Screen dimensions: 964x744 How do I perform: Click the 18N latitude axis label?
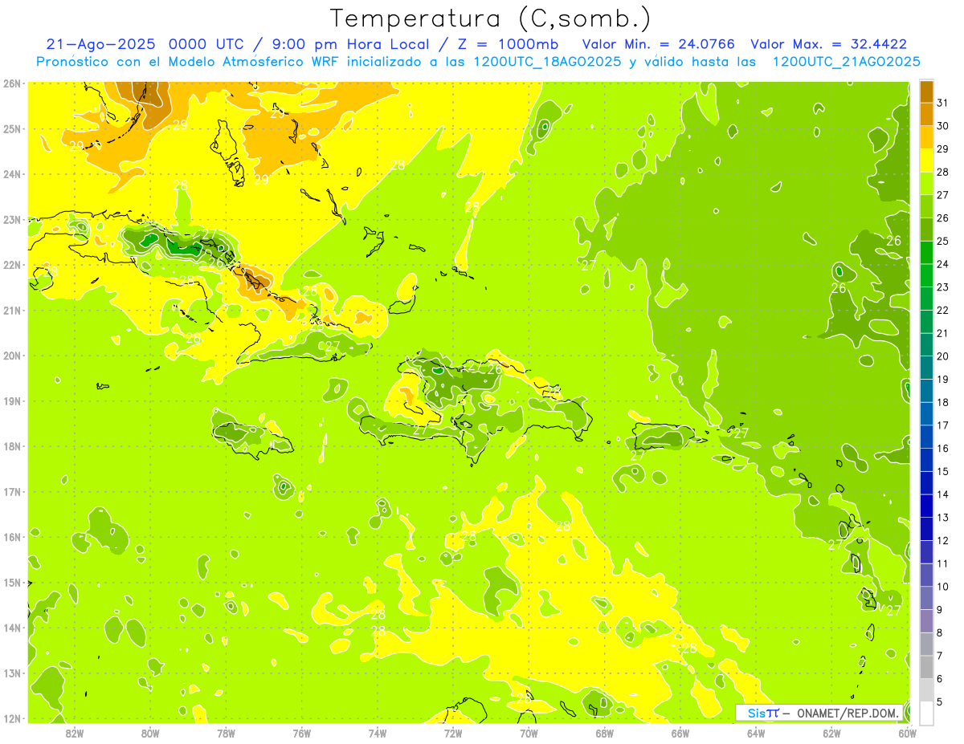click(x=12, y=446)
